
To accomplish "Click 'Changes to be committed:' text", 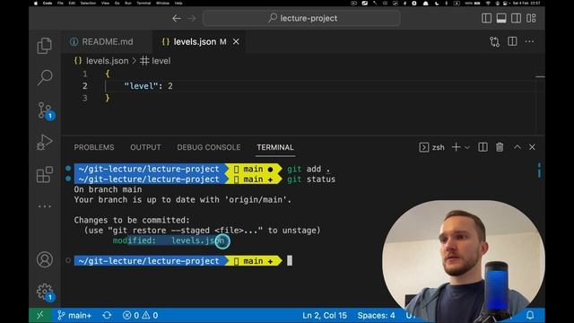I will tap(132, 220).
